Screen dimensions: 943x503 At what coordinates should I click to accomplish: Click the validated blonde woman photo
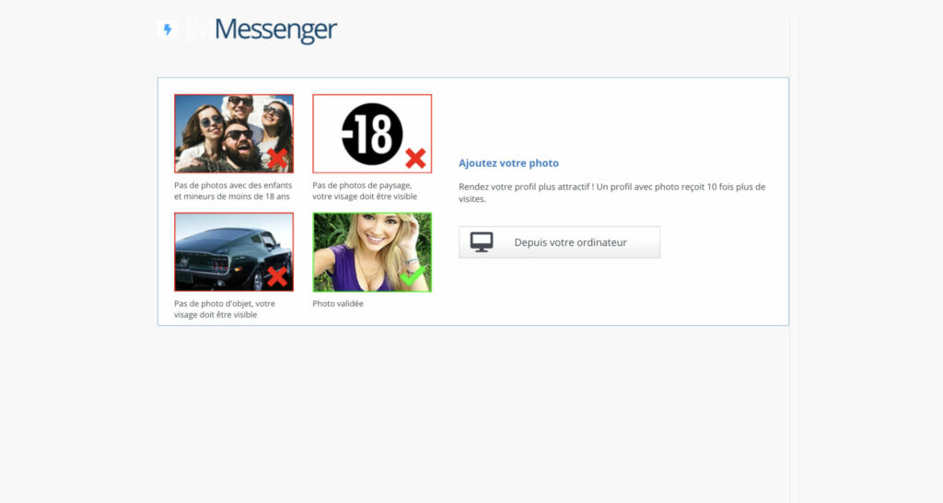coord(372,252)
